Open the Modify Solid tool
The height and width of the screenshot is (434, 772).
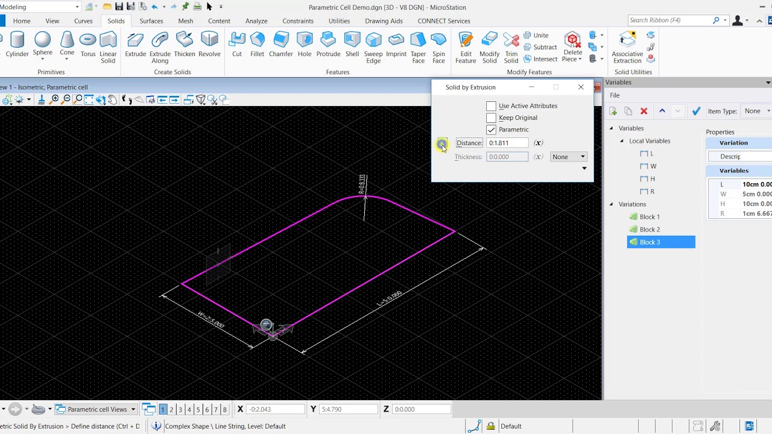click(490, 48)
